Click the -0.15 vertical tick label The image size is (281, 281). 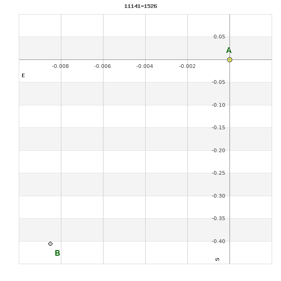pos(218,127)
